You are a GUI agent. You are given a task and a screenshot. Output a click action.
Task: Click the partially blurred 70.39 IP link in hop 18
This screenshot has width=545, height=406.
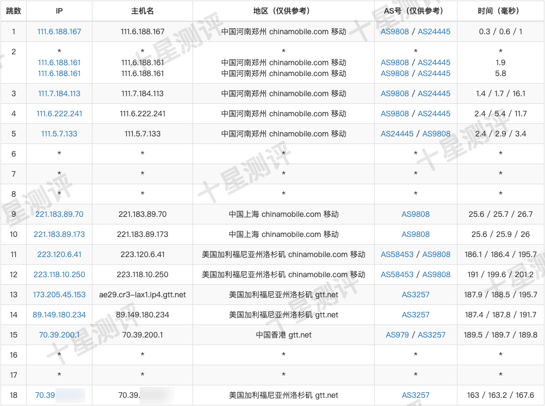coord(45,395)
